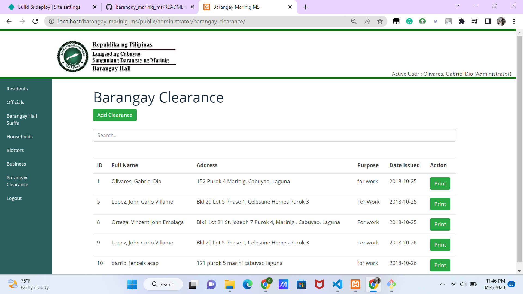Click the page info icon in address bar
The width and height of the screenshot is (523, 294).
point(51,21)
